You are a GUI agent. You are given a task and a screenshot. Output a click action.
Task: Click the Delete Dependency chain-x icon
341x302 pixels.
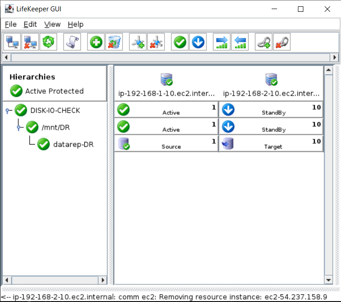pyautogui.click(x=282, y=42)
